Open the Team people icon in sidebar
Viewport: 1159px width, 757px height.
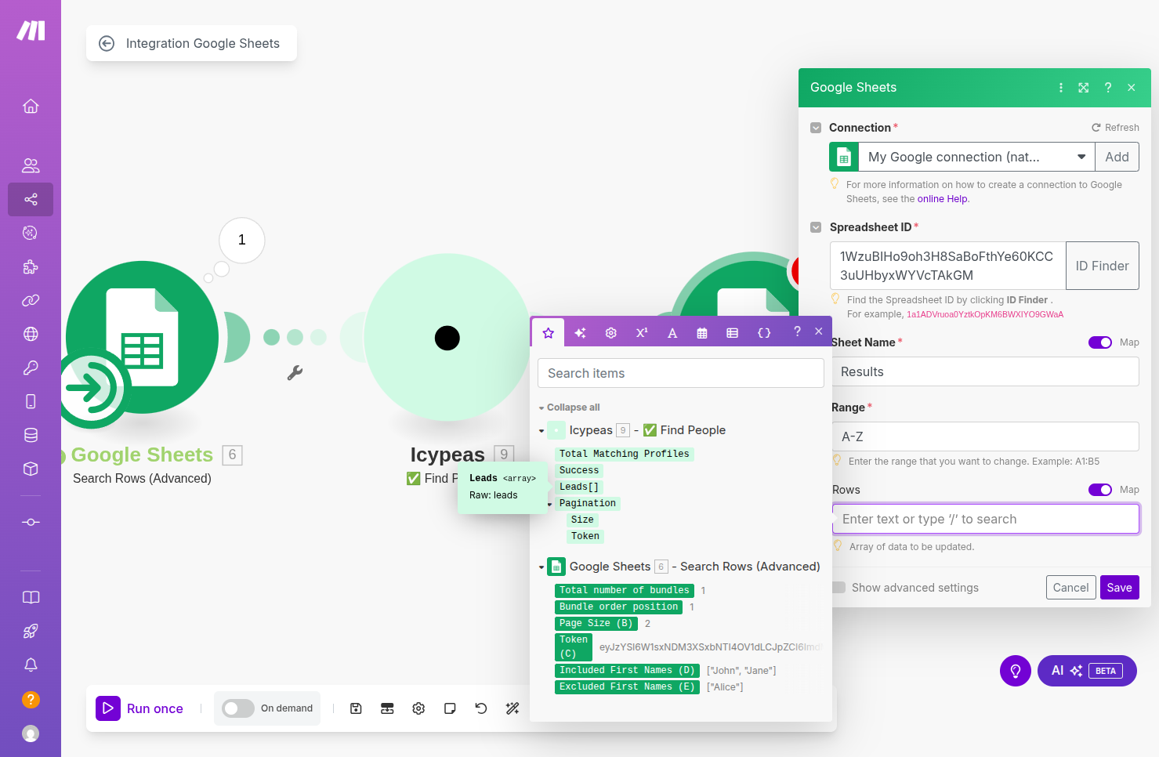[x=31, y=165]
